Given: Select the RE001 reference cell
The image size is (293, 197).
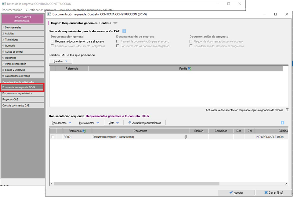Looking at the screenshot, I should (77, 137).
